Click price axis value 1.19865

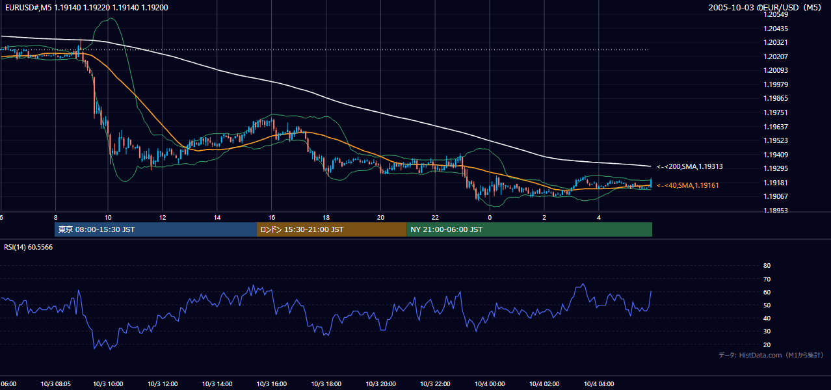coord(776,99)
